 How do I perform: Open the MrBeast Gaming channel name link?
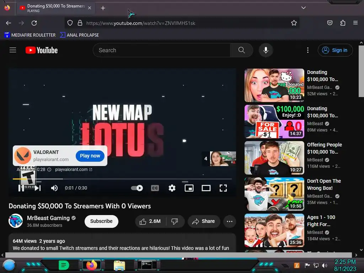[x=48, y=218]
